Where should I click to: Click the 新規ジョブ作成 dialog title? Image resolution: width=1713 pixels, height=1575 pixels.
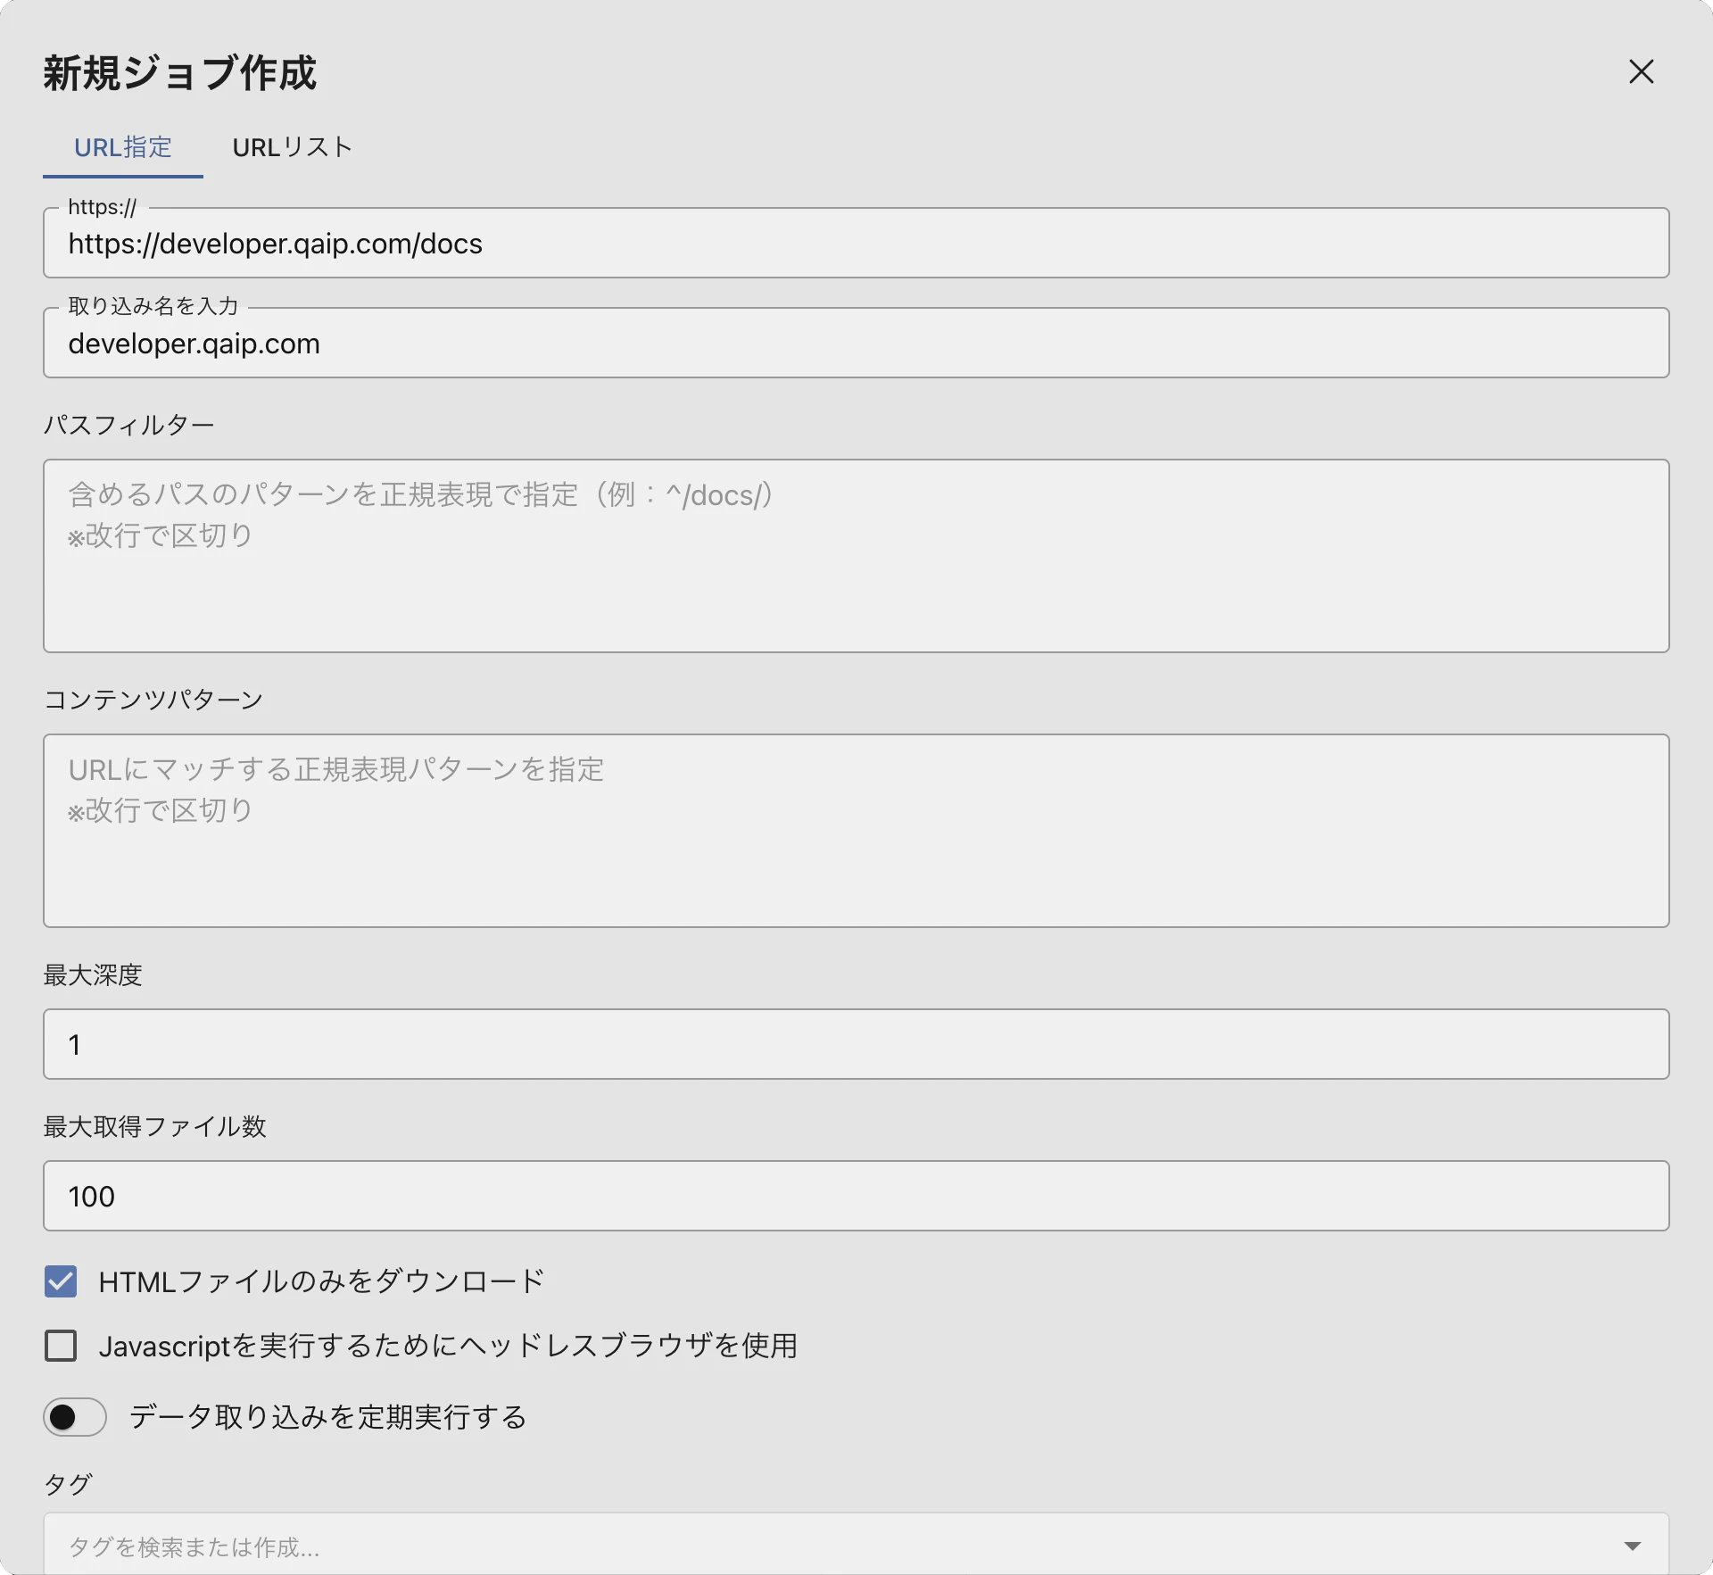click(180, 73)
